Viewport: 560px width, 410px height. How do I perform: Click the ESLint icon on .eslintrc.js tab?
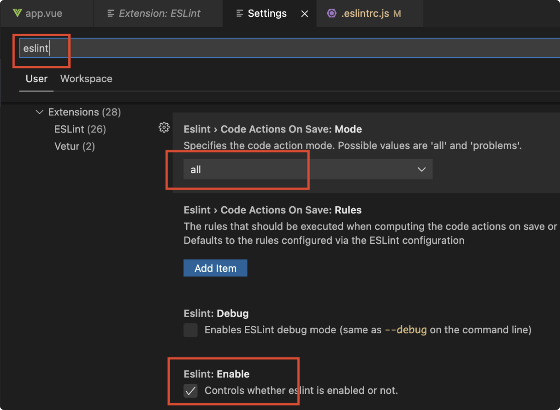tap(332, 13)
